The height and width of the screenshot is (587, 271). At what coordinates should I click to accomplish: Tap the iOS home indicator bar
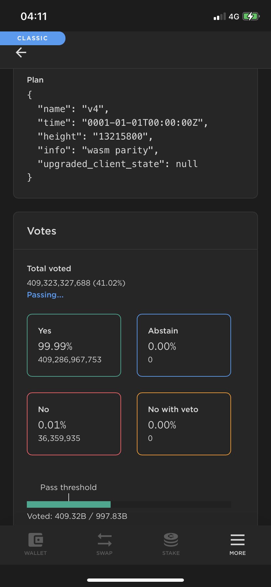(x=135, y=580)
